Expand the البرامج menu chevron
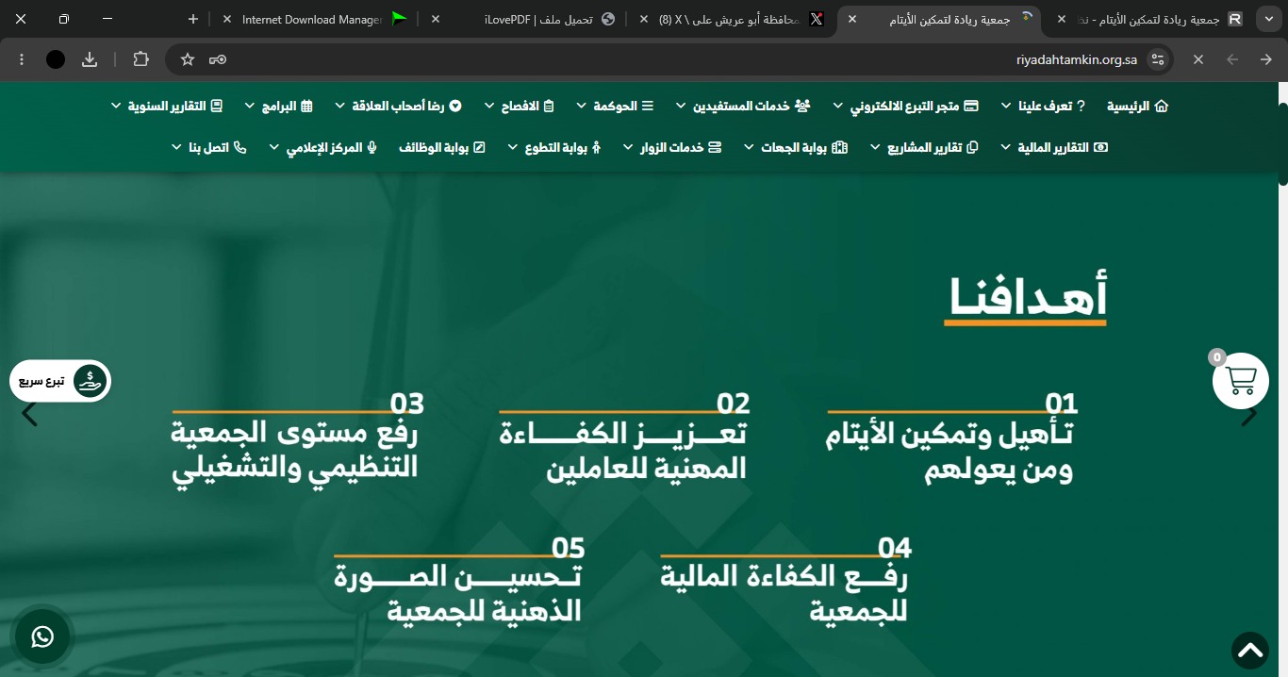This screenshot has width=1288, height=677. tap(249, 107)
